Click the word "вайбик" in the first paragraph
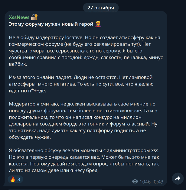 point(18,64)
